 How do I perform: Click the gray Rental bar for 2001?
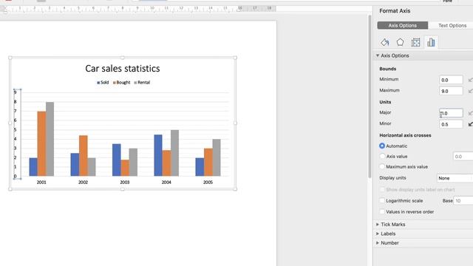pyautogui.click(x=50, y=139)
